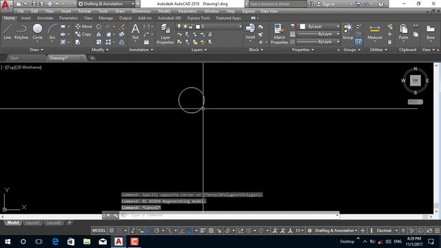Expand the Modify panel

point(100,50)
